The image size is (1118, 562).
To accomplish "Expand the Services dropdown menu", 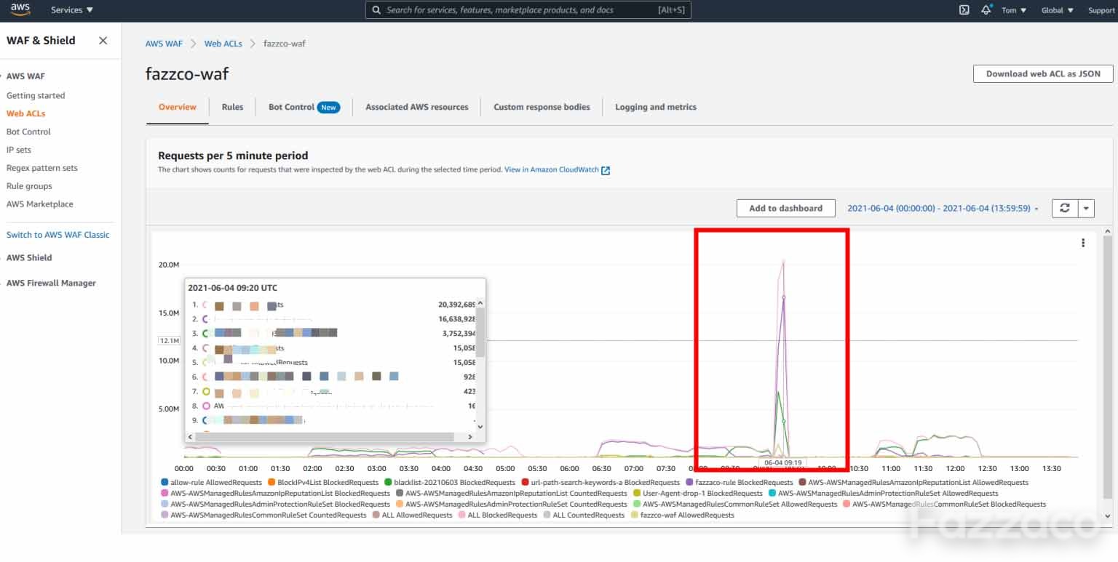I will tap(72, 10).
